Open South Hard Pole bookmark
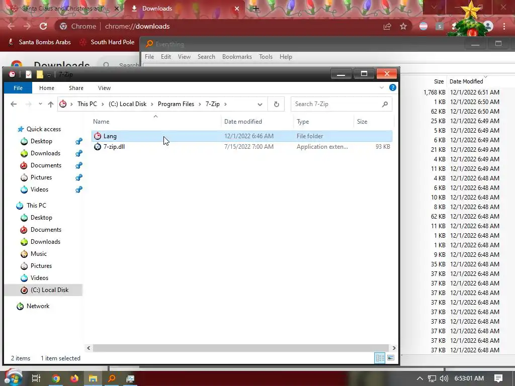The height and width of the screenshot is (386, 515). pyautogui.click(x=108, y=42)
